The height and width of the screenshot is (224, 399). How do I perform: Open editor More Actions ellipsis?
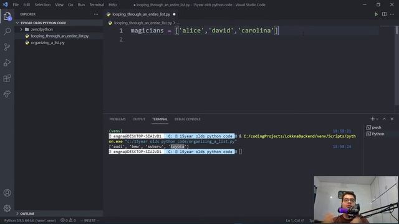392,14
